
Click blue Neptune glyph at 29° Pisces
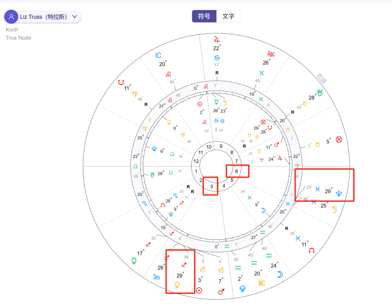[x=339, y=193]
